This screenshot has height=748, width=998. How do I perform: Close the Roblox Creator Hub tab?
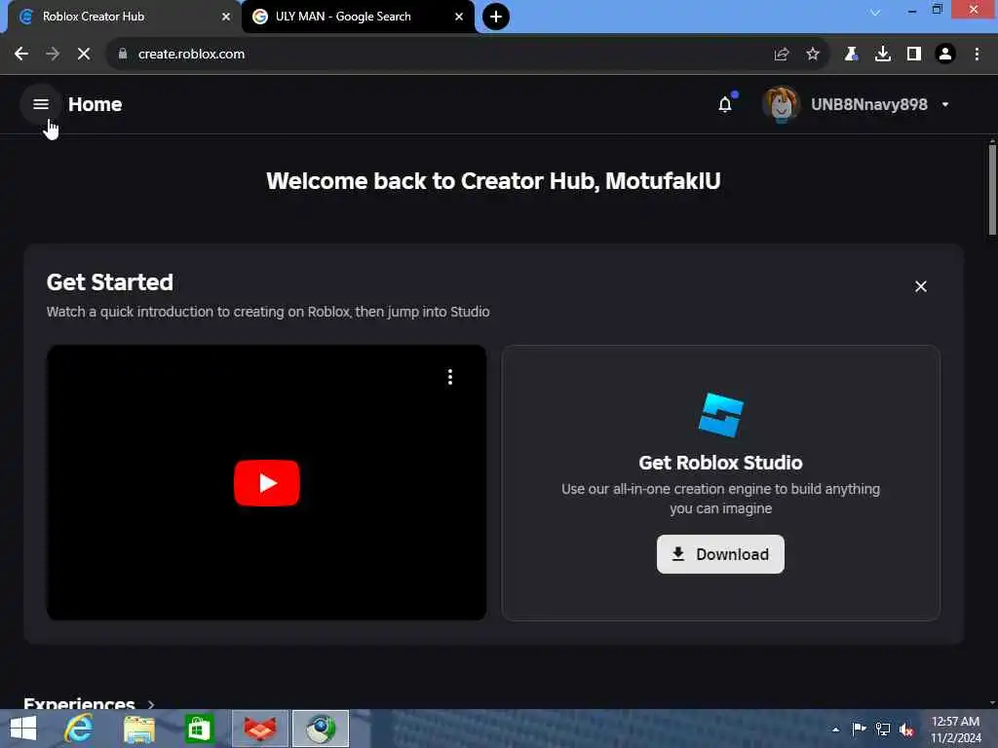[x=226, y=17]
